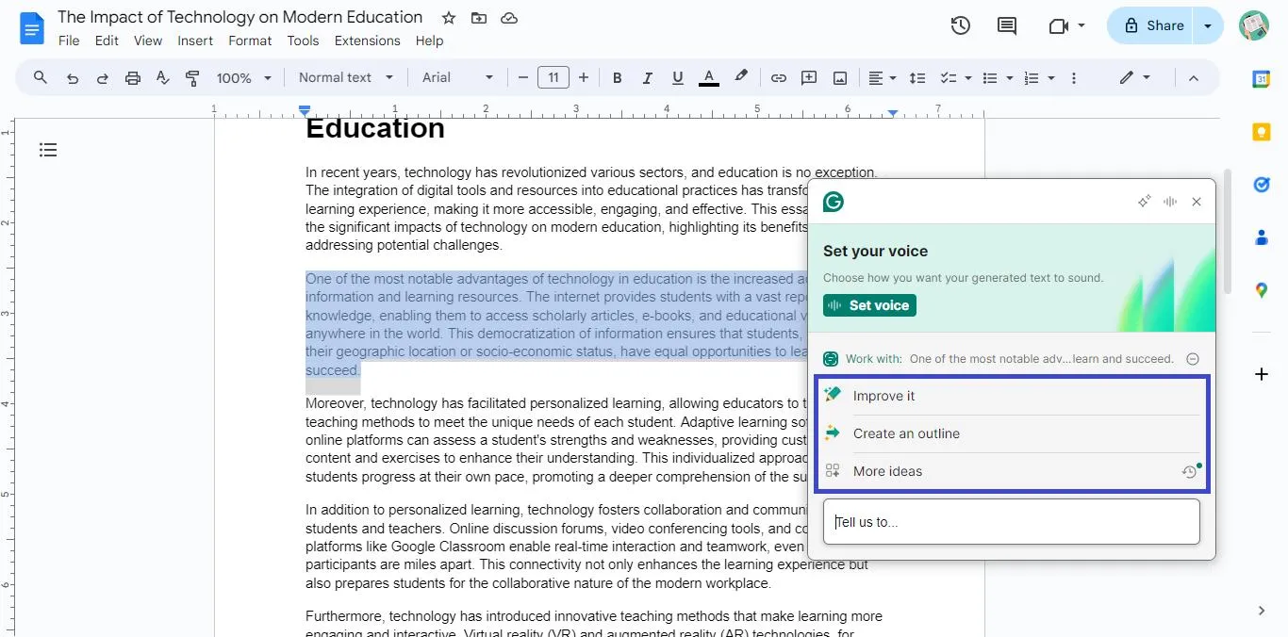Insert a link using the toolbar icon
This screenshot has width=1288, height=637.
(x=779, y=77)
